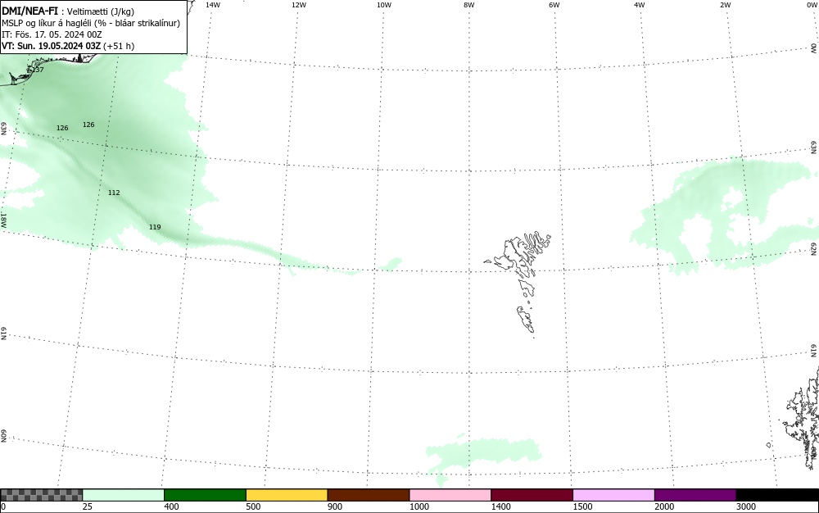Click the "Veltimætti (J/kg)" heading text

[100, 11]
